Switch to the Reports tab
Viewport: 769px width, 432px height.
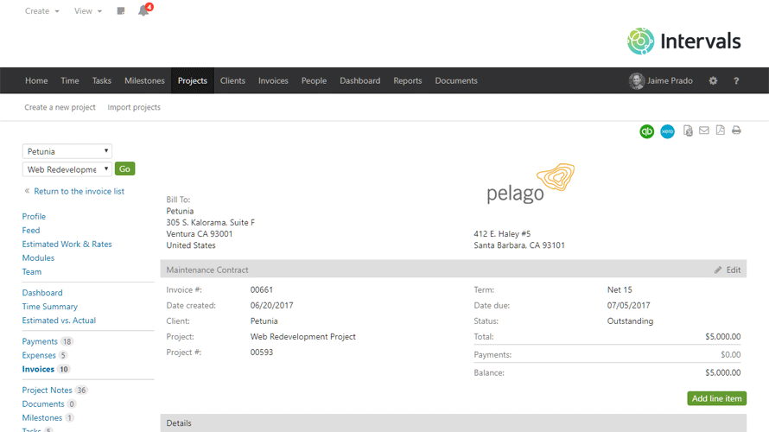pyautogui.click(x=407, y=81)
